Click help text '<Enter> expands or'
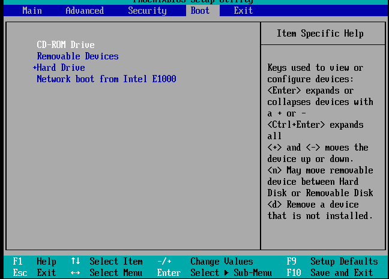The height and width of the screenshot is (279, 389). [x=310, y=91]
